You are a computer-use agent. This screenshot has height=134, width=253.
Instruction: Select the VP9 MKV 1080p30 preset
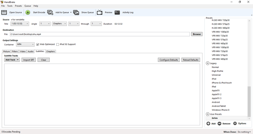(220, 47)
